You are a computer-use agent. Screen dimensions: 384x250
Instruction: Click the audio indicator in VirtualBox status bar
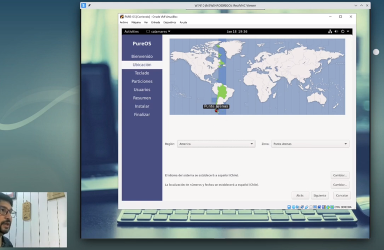(298, 207)
